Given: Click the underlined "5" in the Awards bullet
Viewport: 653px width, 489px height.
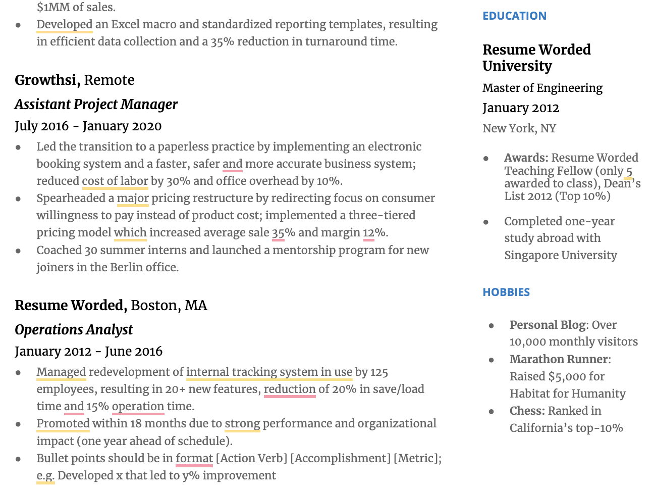Looking at the screenshot, I should 629,171.
